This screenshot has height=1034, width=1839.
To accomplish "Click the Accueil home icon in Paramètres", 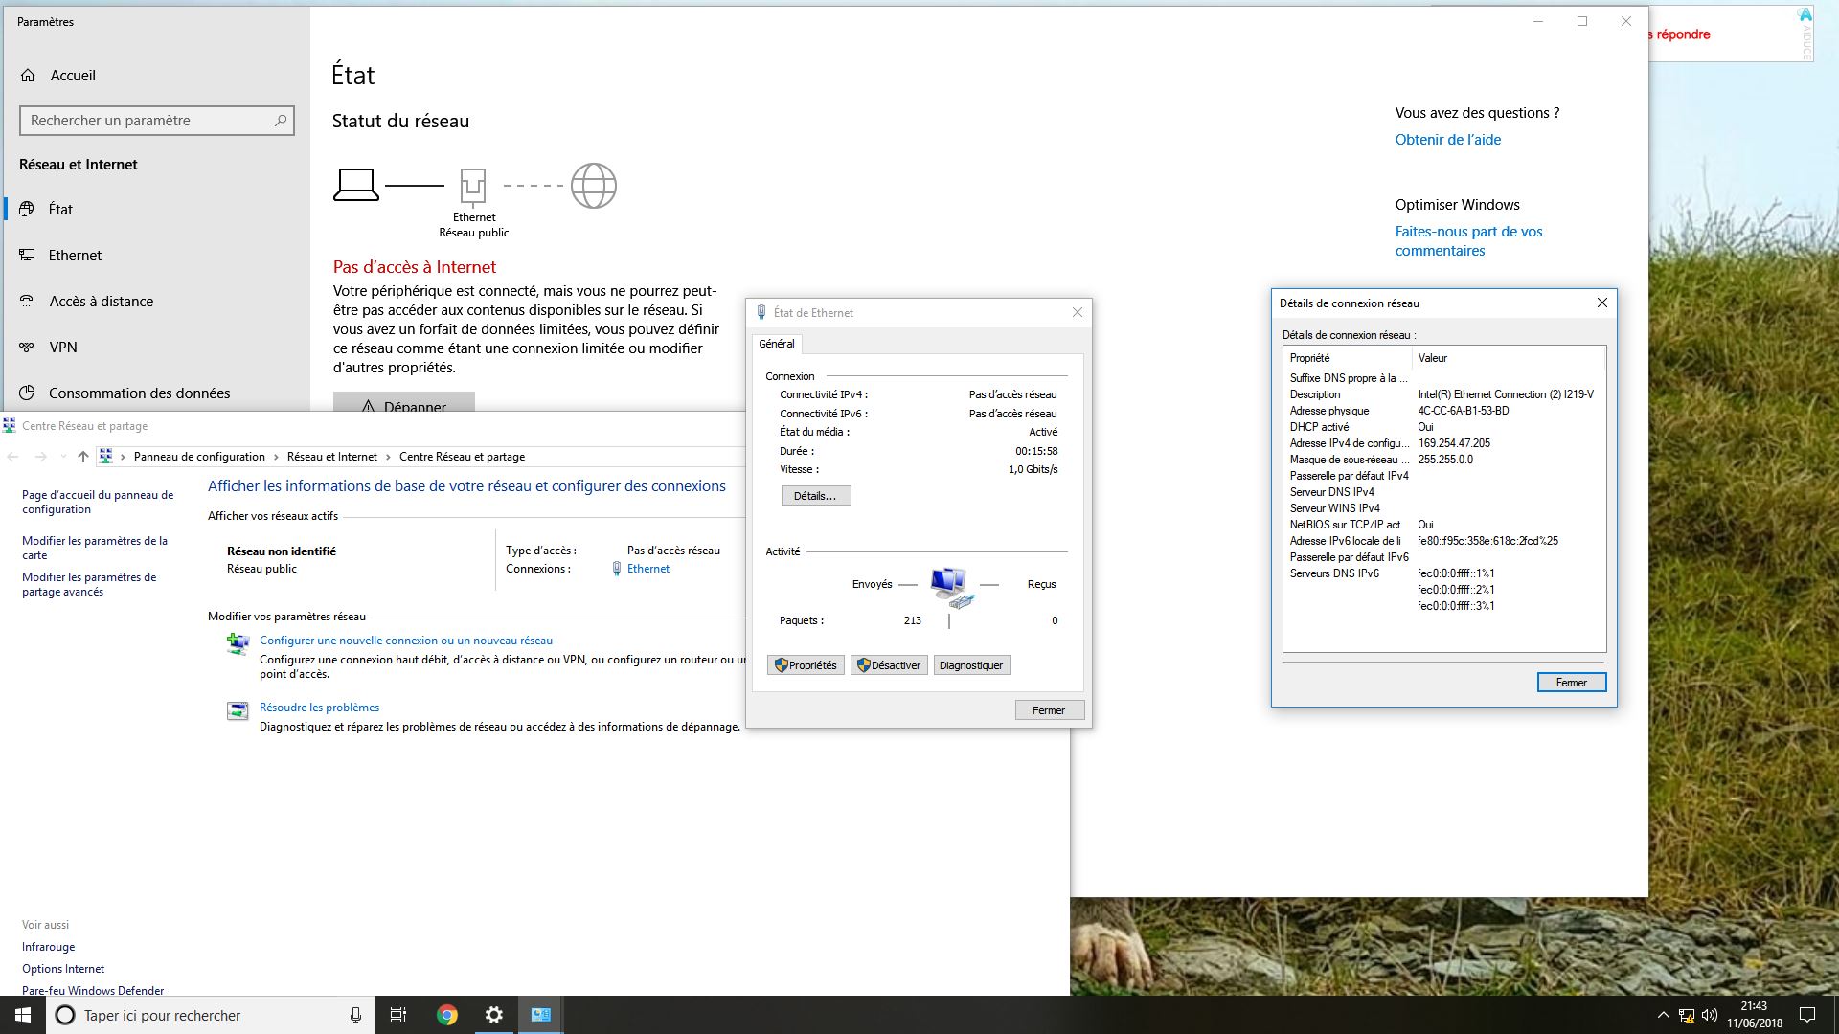I will (28, 76).
